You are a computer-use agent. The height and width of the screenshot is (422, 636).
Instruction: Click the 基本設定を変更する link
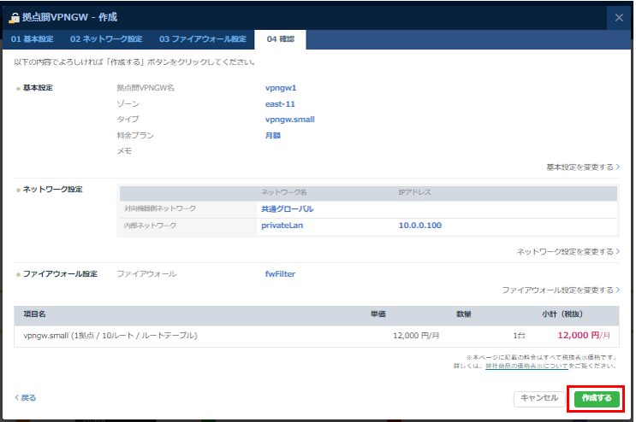pyautogui.click(x=583, y=167)
